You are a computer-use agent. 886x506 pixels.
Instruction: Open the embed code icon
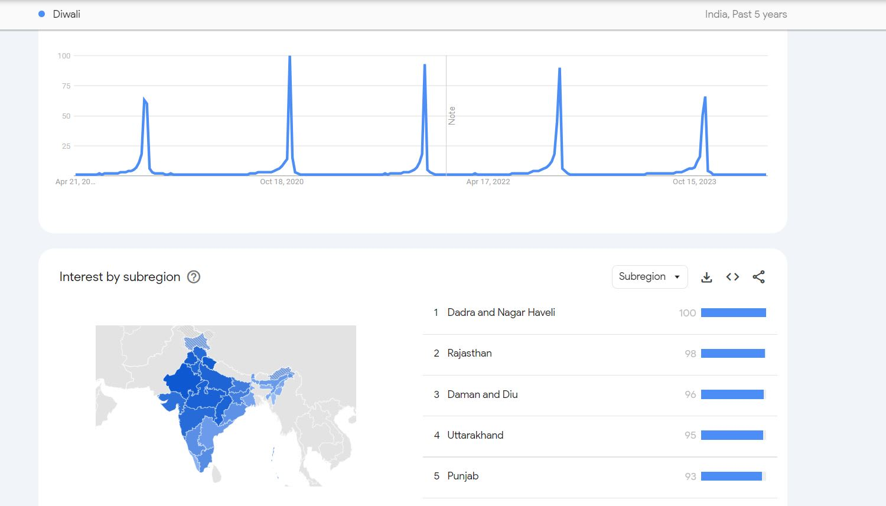click(x=732, y=277)
